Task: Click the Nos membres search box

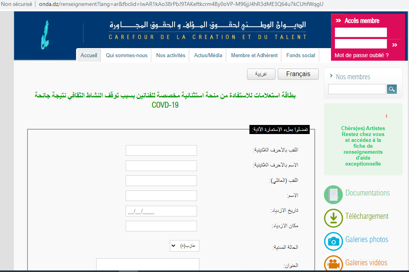Action: [x=357, y=89]
